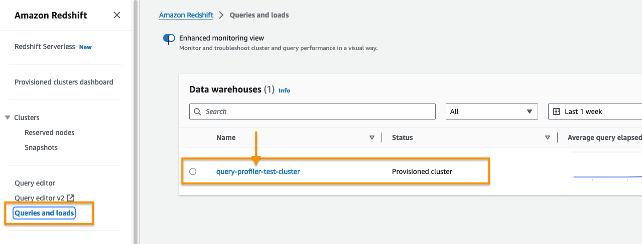Click the calendar icon in the time range picker
This screenshot has width=642, height=244.
pyautogui.click(x=556, y=111)
